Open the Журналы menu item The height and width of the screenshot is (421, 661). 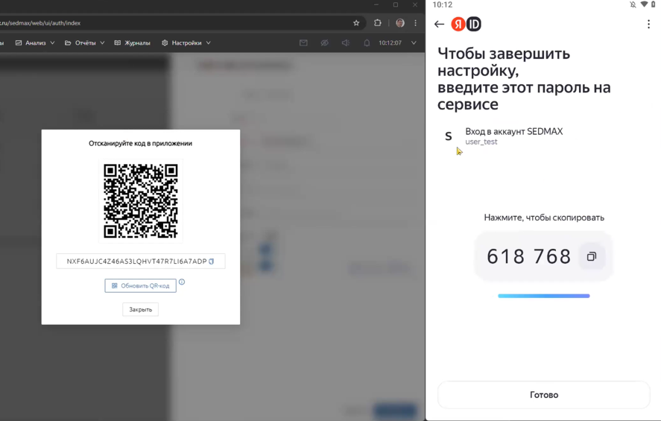133,42
